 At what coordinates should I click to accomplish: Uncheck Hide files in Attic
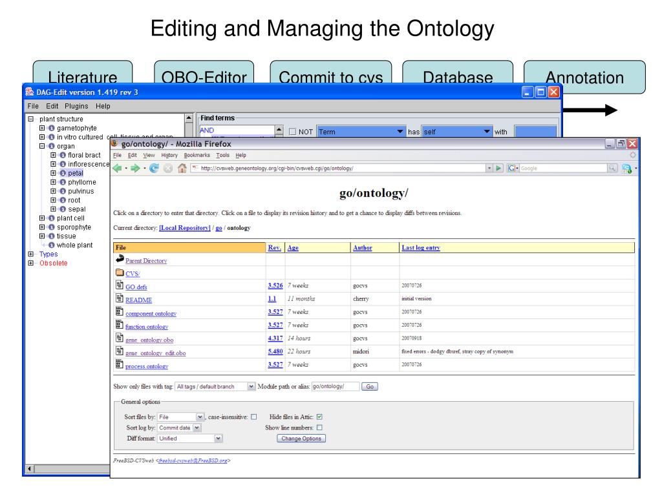[319, 417]
